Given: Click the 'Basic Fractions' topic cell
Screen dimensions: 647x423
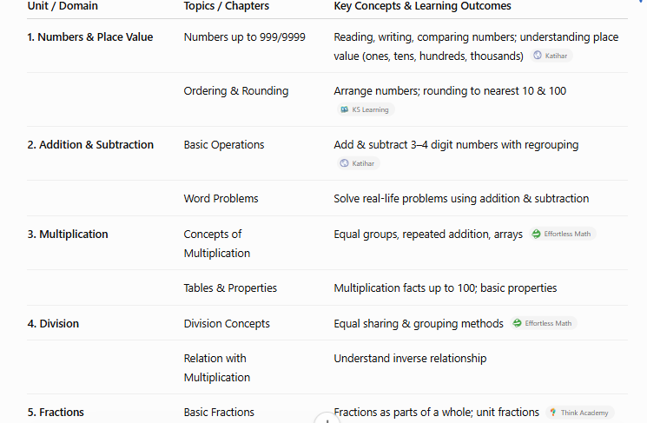Looking at the screenshot, I should click(x=219, y=413).
